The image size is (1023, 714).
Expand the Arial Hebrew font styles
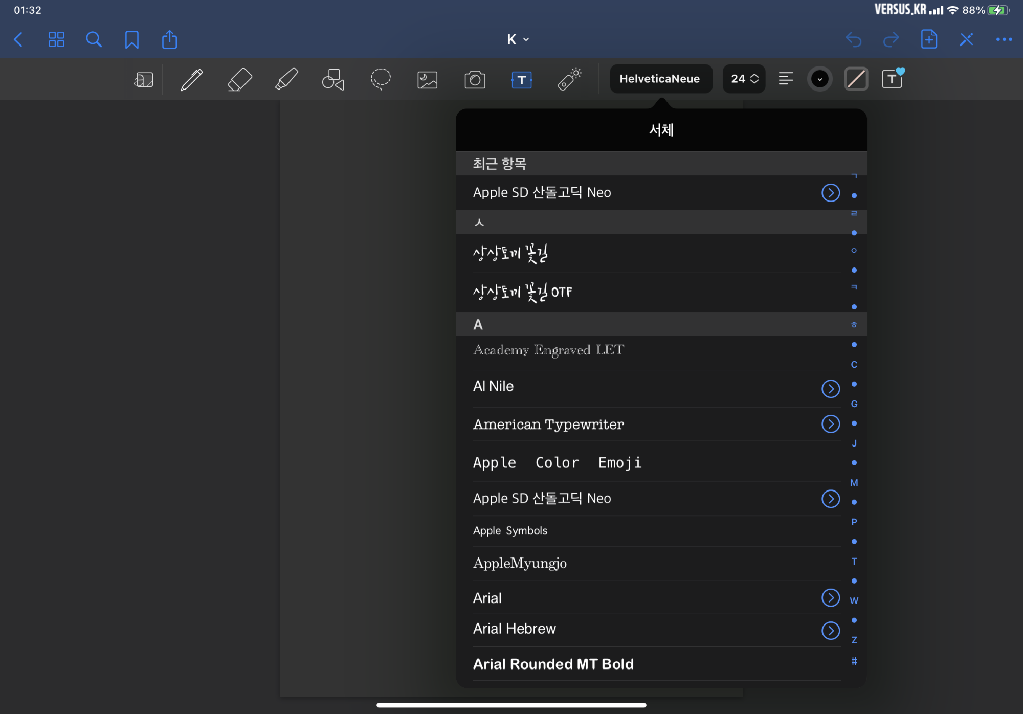tap(830, 631)
